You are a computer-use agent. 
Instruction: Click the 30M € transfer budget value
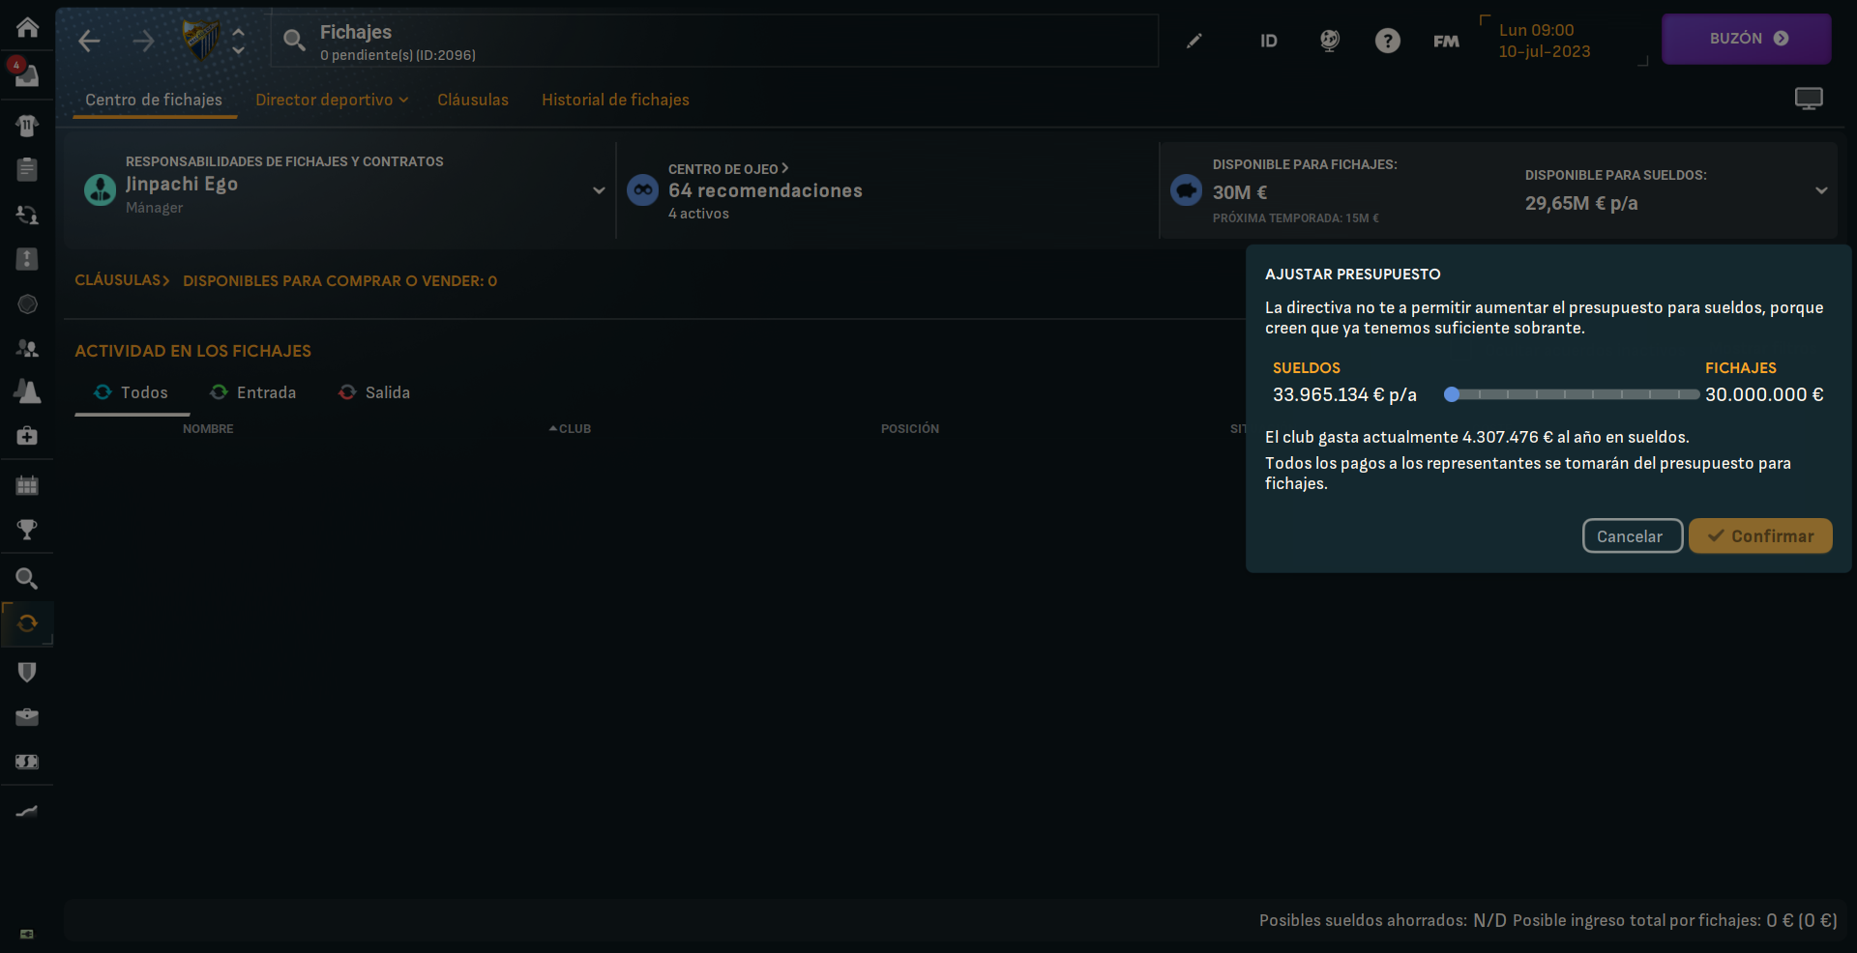click(x=1240, y=192)
